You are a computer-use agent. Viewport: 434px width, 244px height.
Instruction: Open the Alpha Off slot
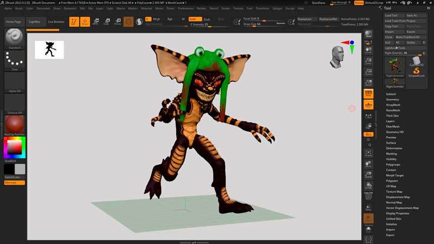click(x=15, y=82)
